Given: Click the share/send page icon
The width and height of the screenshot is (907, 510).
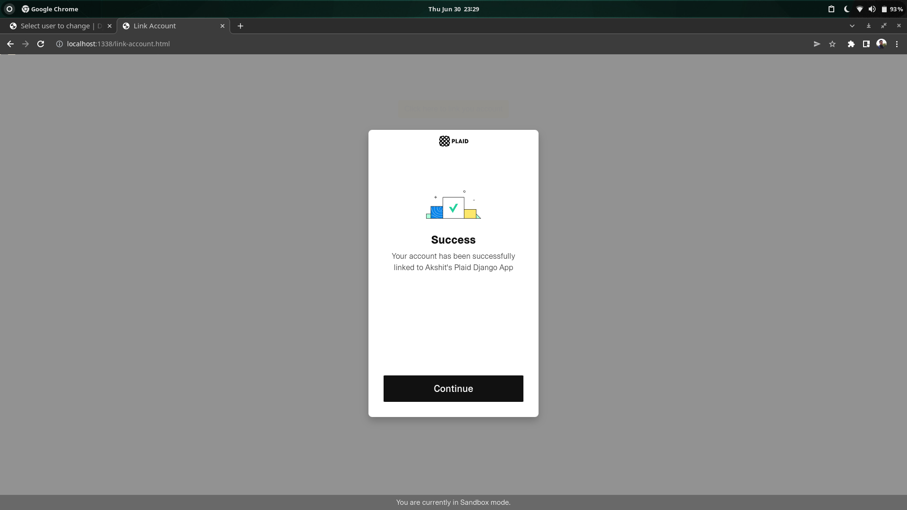Looking at the screenshot, I should tap(817, 44).
